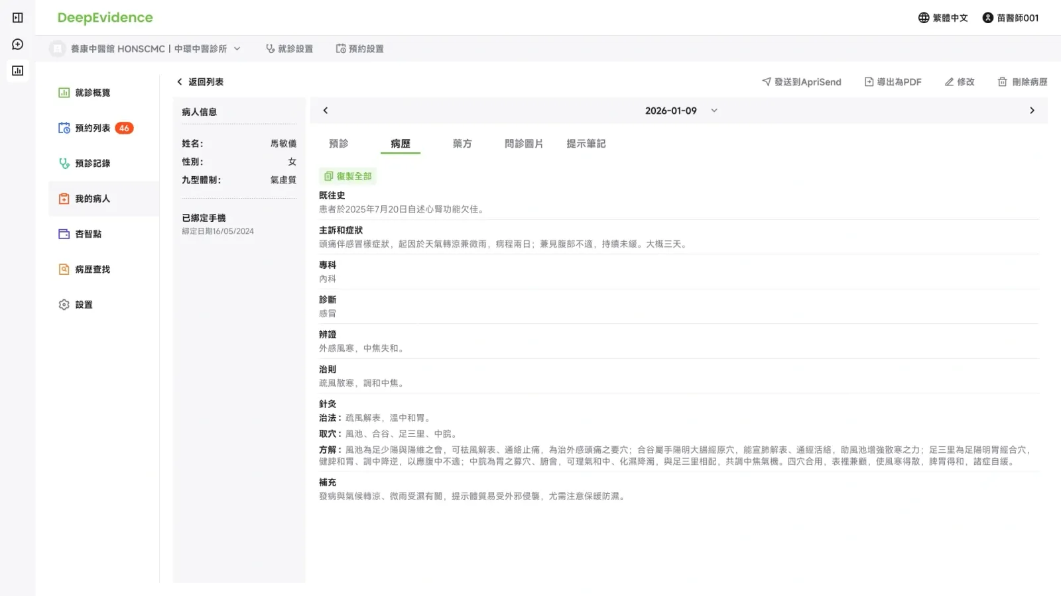This screenshot has width=1061, height=596.
Task: Expand clinic selector 養康中醫館 HONSCMC
Action: 155,49
